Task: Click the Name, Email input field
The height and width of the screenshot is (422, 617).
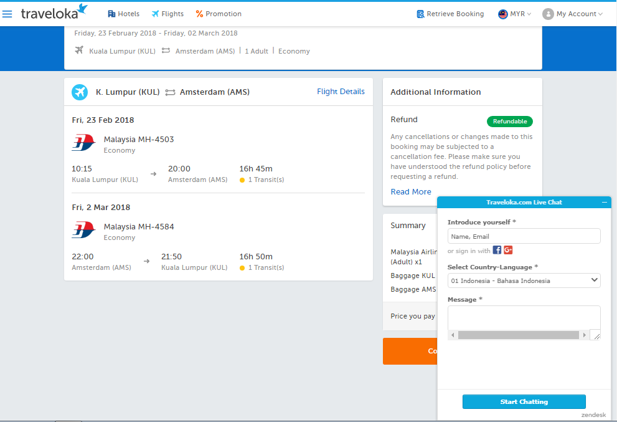Action: pyautogui.click(x=524, y=236)
